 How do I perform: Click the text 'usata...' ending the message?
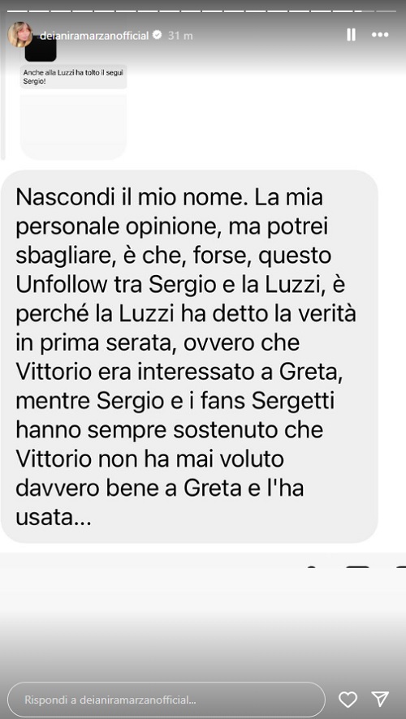54,519
